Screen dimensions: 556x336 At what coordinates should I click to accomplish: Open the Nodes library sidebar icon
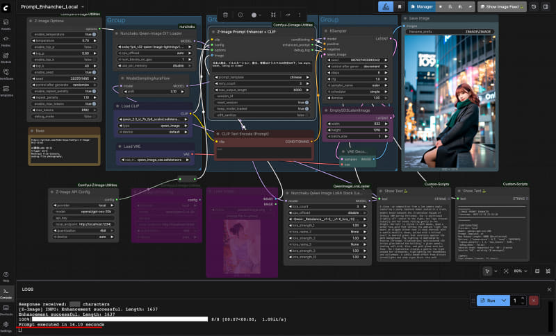pos(6,41)
